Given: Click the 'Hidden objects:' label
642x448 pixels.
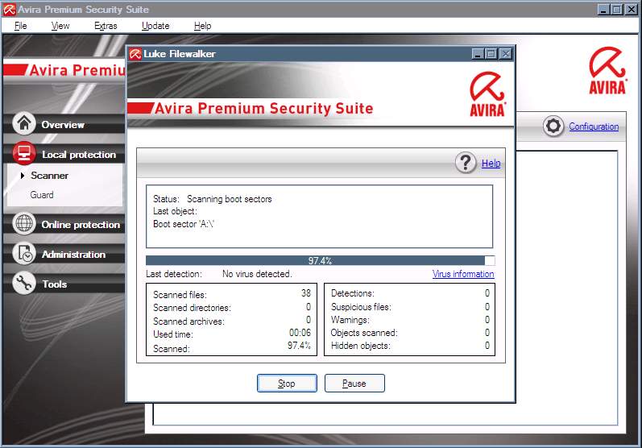Looking at the screenshot, I should click(x=361, y=346).
